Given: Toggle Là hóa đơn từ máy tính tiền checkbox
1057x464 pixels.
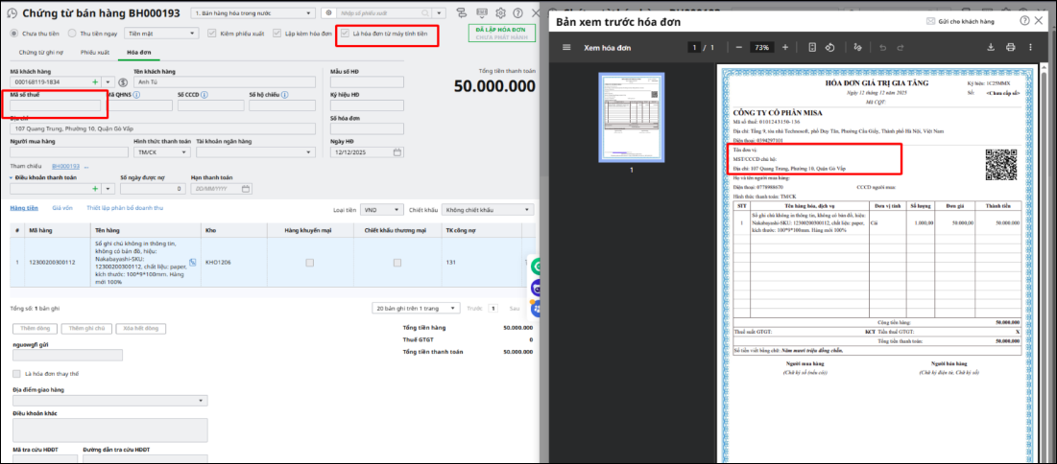Looking at the screenshot, I should click(x=346, y=33).
